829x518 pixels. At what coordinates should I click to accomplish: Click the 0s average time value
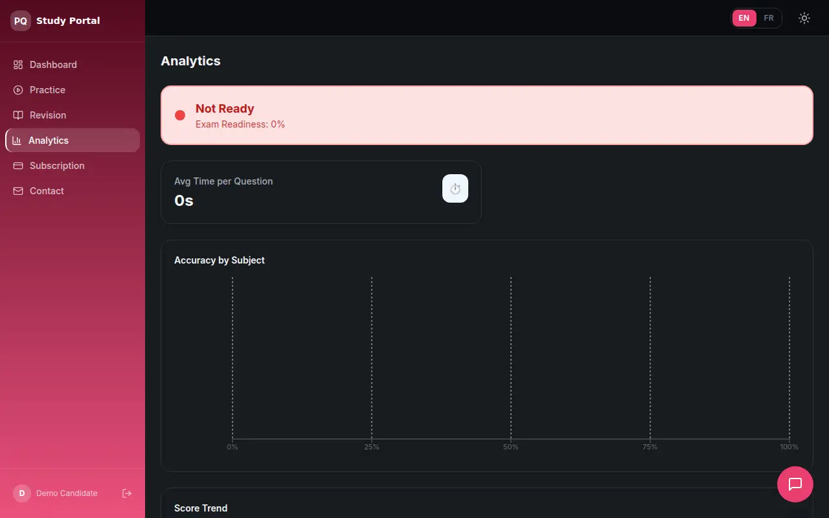pyautogui.click(x=184, y=201)
